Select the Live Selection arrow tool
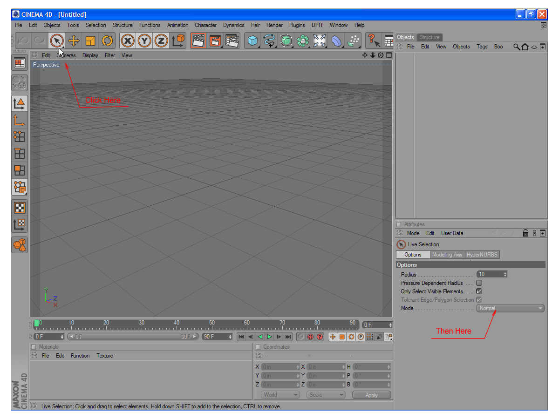 (x=56, y=41)
